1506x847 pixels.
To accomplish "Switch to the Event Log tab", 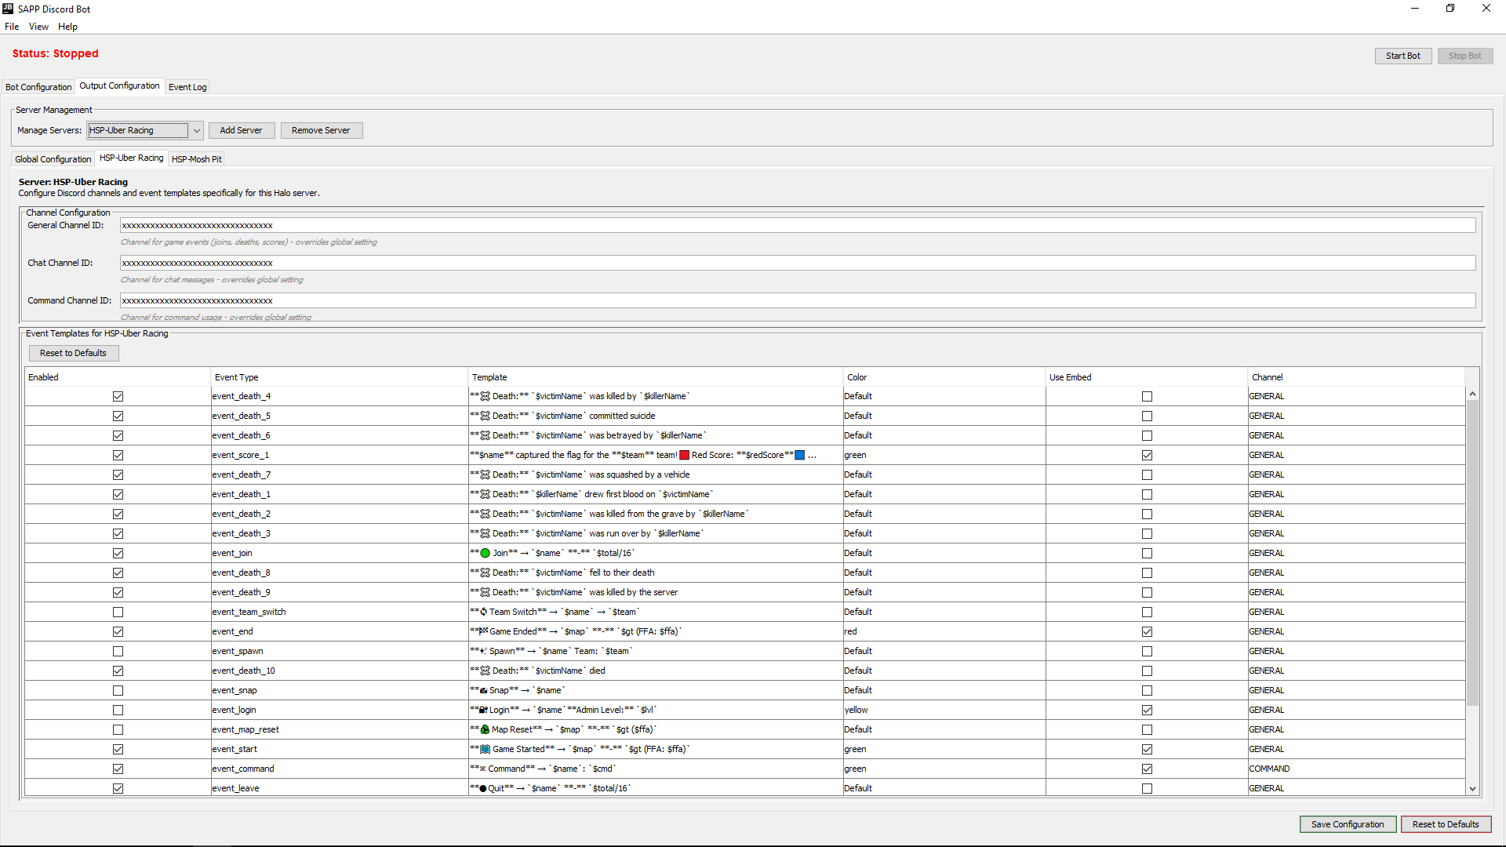I will pyautogui.click(x=187, y=87).
